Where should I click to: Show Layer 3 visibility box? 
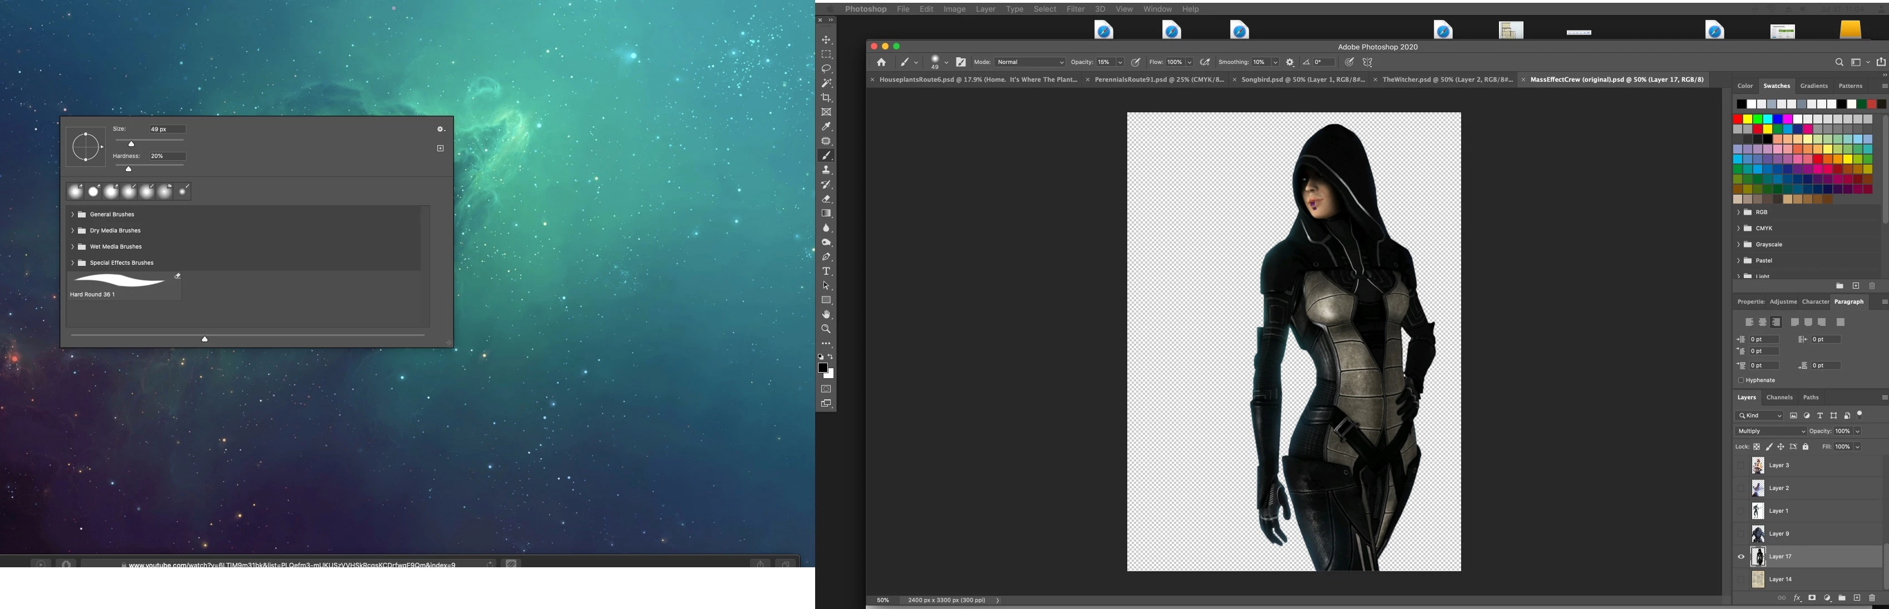(1741, 466)
